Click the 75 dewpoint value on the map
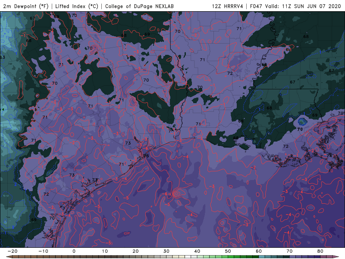 [146, 156]
